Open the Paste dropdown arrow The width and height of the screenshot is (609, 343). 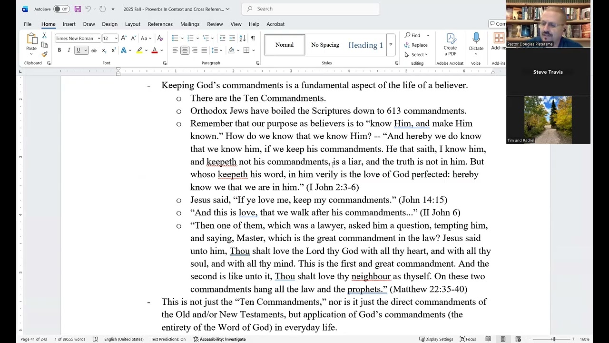click(x=31, y=54)
